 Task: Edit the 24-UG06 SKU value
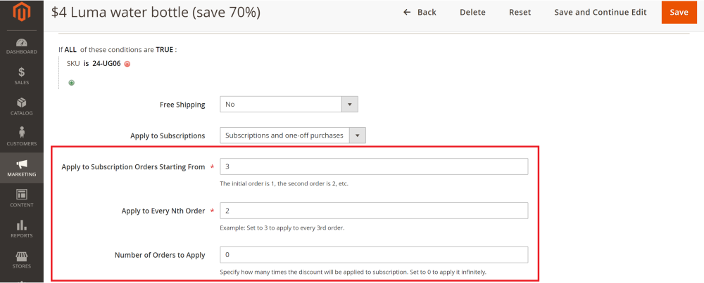[107, 64]
